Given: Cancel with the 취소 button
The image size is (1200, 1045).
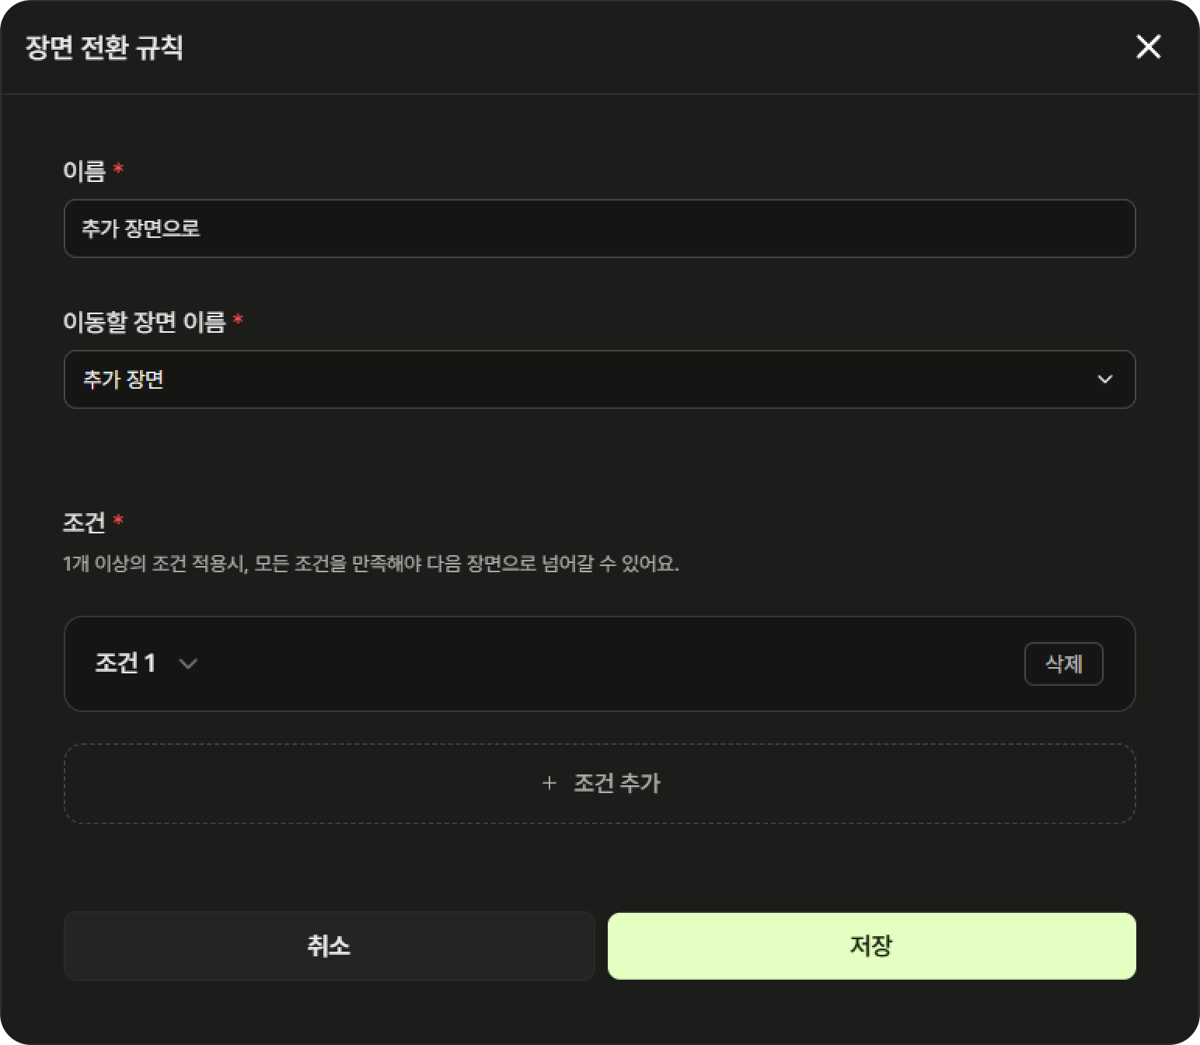Looking at the screenshot, I should click(x=329, y=946).
